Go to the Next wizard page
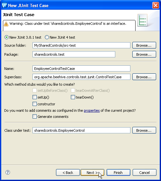Image resolution: width=161 pixels, height=181 pixels. tap(92, 172)
